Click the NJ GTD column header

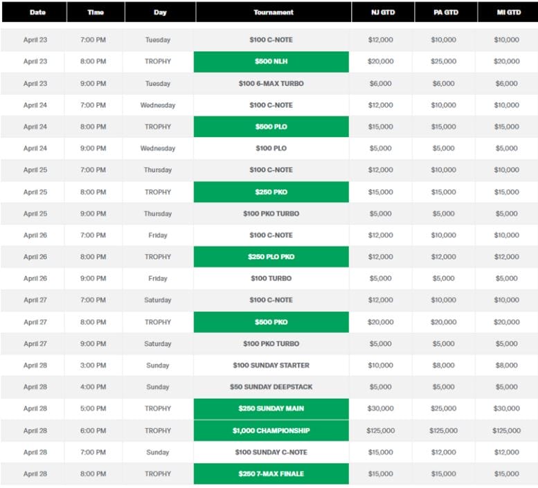381,12
